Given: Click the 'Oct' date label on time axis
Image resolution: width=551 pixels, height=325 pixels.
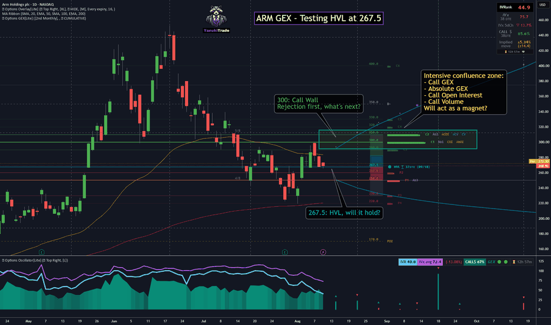Looking at the screenshot, I should pyautogui.click(x=477, y=321).
